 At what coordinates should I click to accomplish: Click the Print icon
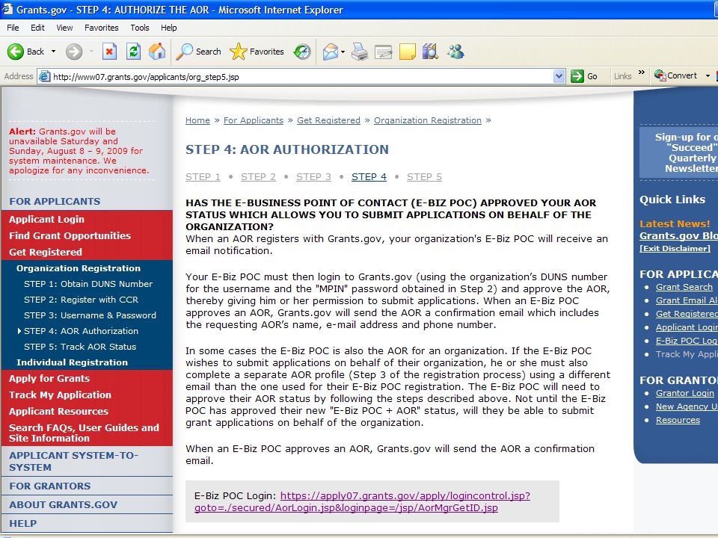[360, 52]
